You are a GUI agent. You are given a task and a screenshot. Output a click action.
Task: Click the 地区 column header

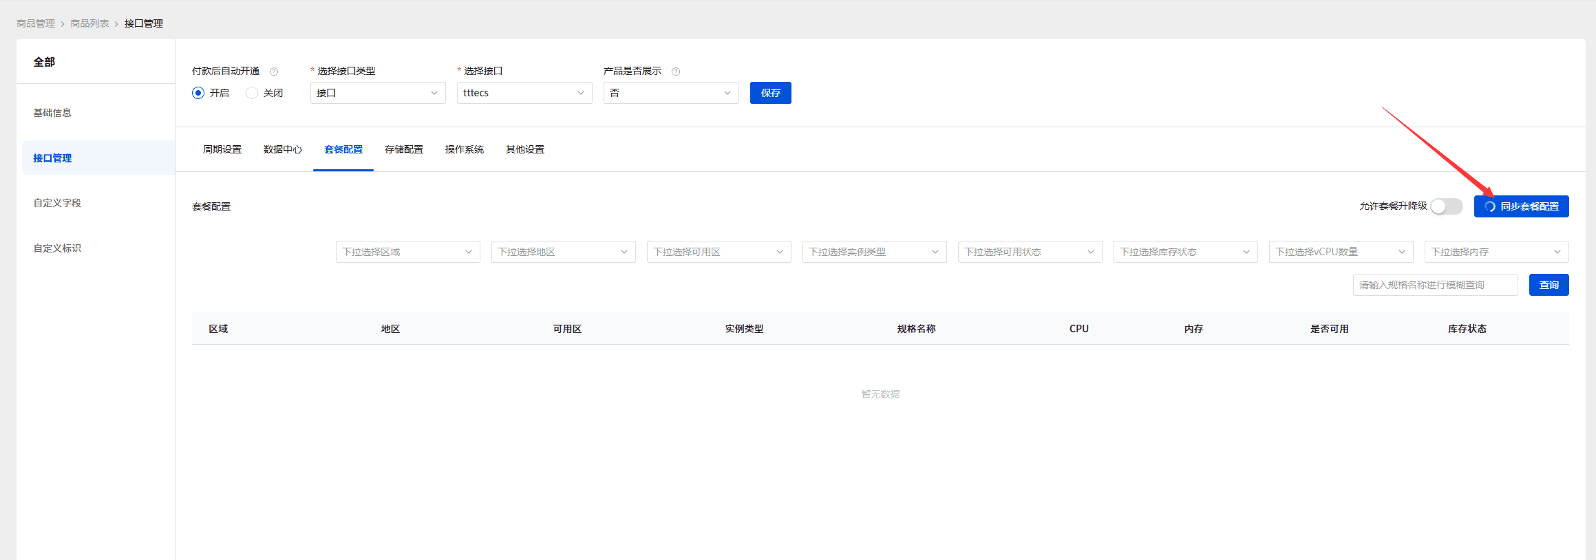(x=390, y=329)
